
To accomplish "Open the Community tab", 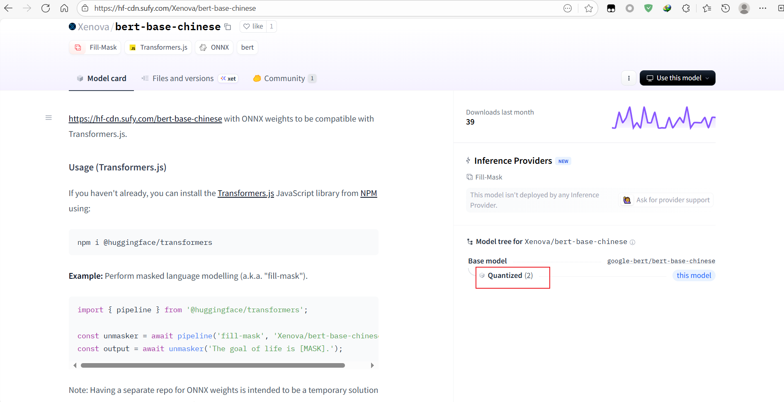I will pos(285,78).
